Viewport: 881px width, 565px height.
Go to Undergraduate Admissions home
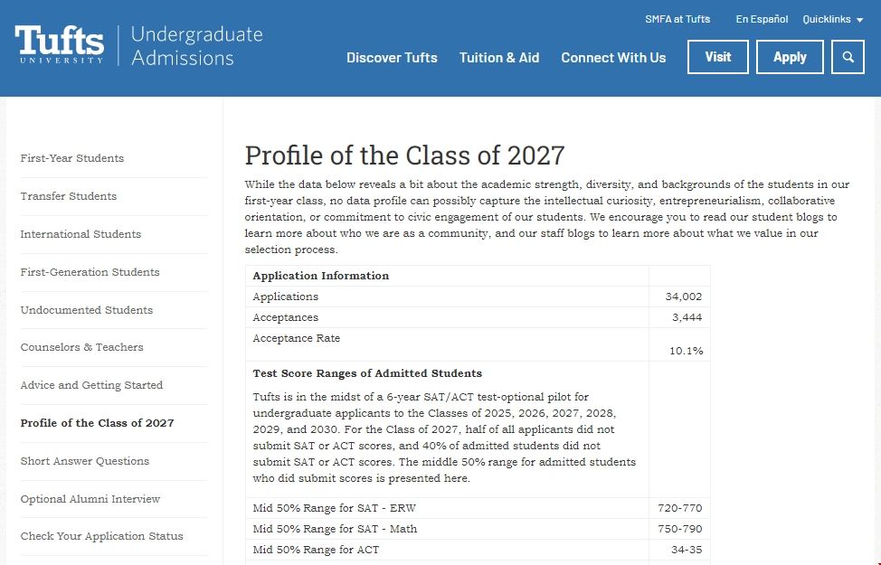[x=196, y=46]
